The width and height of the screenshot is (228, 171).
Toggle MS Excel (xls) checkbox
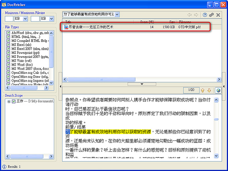coord(8,45)
